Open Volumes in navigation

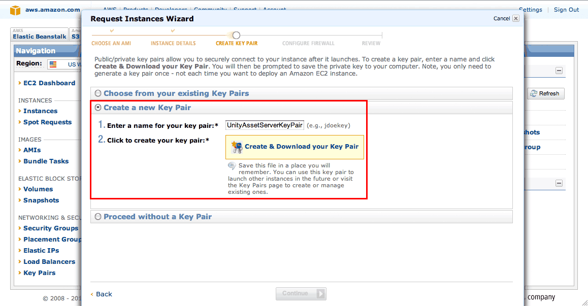[38, 189]
